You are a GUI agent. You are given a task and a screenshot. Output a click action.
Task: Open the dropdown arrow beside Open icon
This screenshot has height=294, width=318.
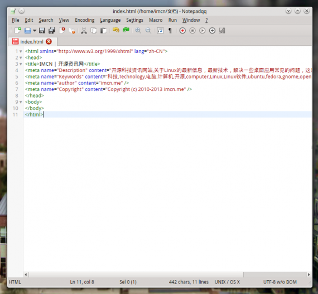35,31
